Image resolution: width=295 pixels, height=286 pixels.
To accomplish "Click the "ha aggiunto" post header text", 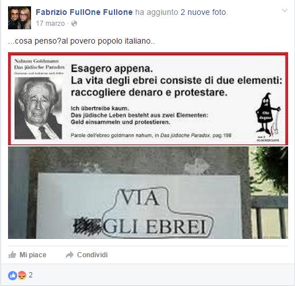I will pyautogui.click(x=156, y=12).
